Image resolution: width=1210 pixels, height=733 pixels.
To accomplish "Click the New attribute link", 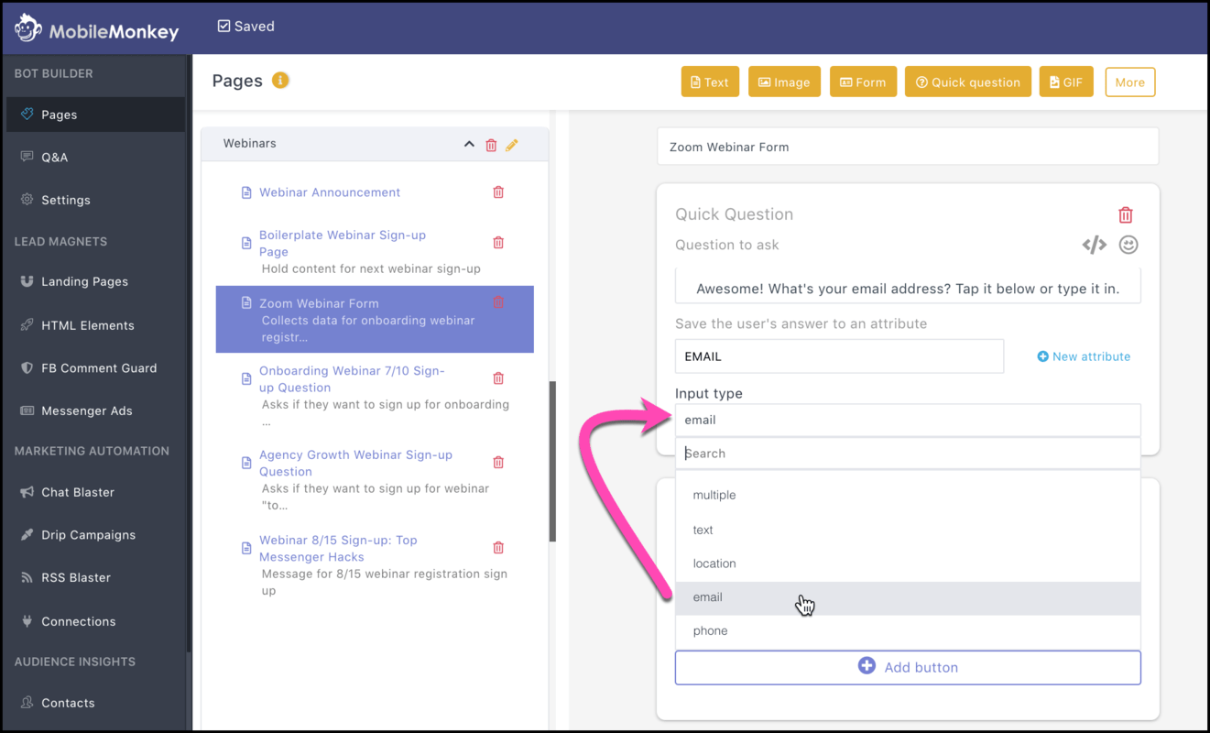I will (x=1084, y=356).
